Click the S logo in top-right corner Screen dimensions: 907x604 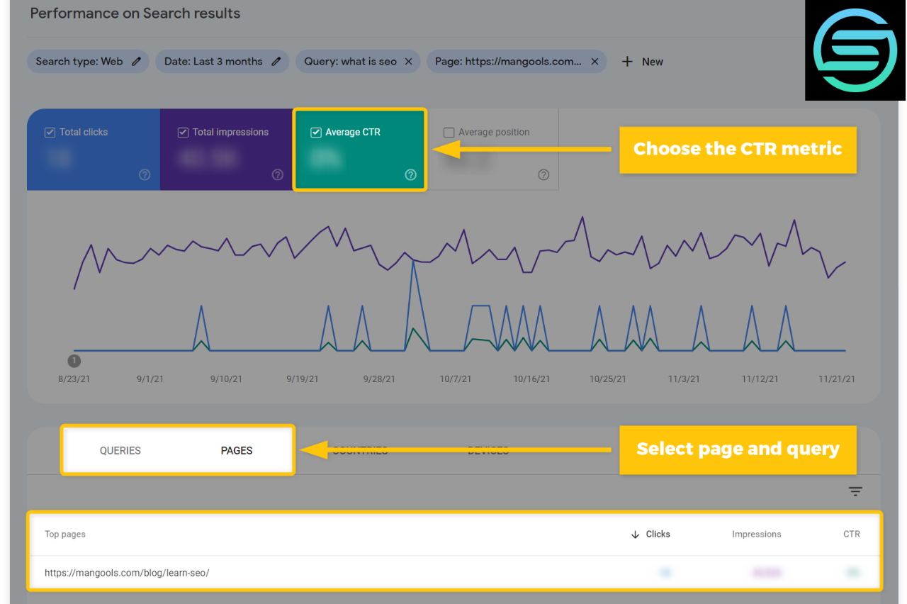(855, 50)
